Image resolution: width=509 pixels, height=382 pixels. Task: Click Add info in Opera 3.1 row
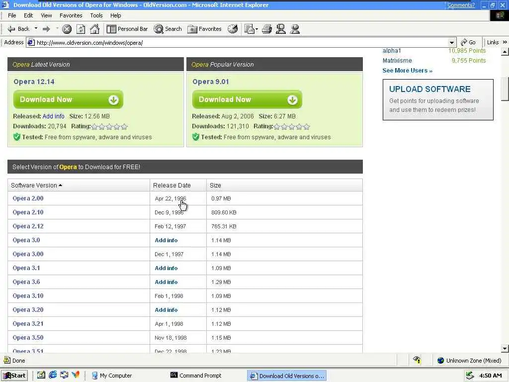click(x=166, y=268)
